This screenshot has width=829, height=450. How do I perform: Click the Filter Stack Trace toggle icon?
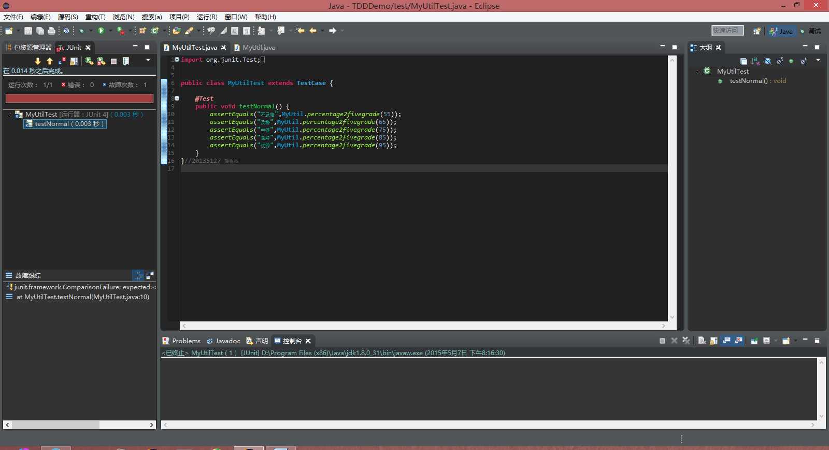(138, 275)
